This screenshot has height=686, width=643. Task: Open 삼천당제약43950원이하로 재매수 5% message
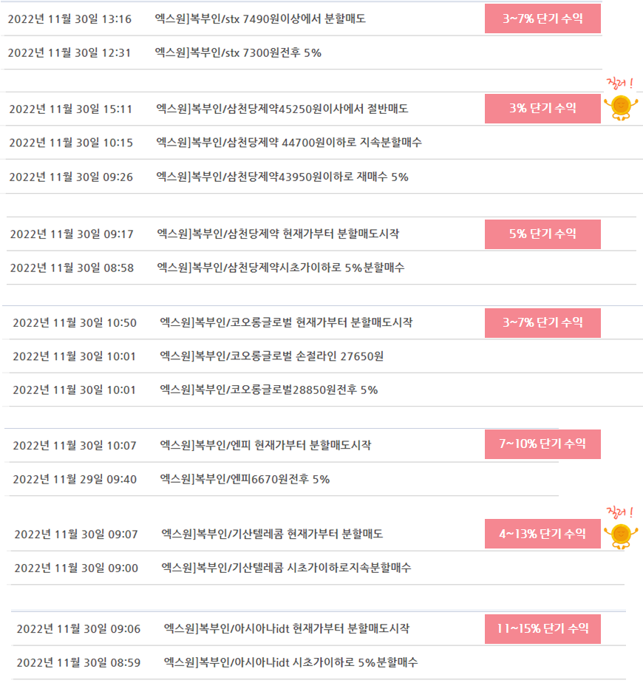pyautogui.click(x=282, y=177)
